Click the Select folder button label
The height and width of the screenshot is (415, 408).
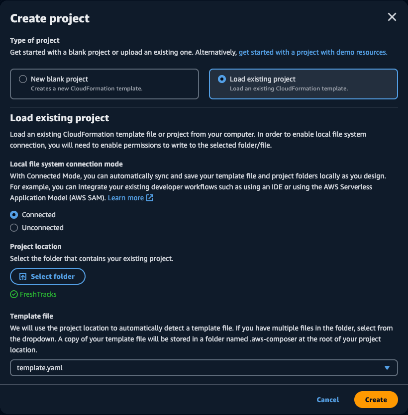pyautogui.click(x=53, y=276)
